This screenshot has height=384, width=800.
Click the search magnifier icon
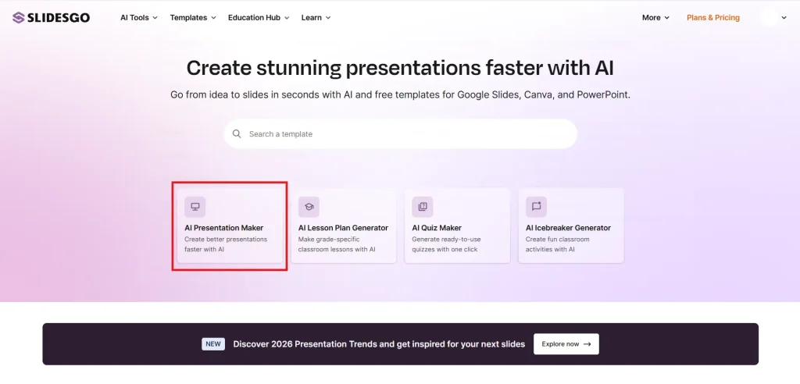pyautogui.click(x=237, y=133)
